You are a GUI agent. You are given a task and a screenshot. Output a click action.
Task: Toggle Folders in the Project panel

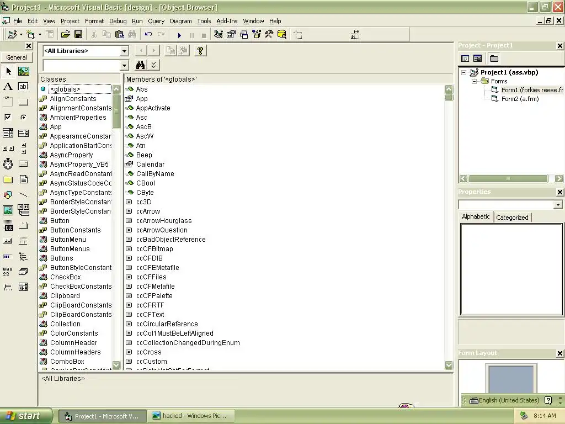494,59
